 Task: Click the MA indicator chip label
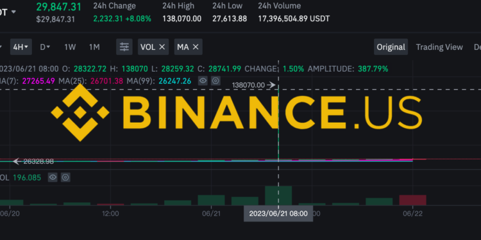183,47
